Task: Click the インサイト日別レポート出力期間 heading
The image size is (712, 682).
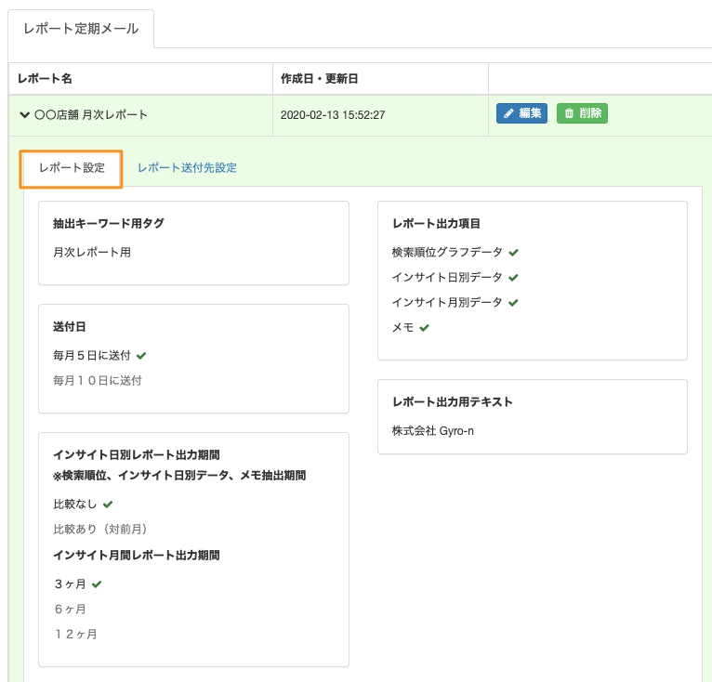Action: coord(137,455)
